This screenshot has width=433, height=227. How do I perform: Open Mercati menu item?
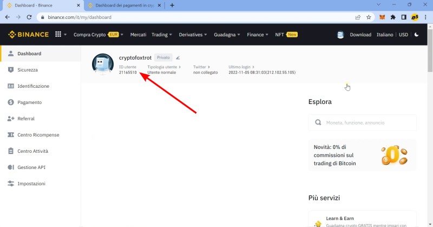click(x=138, y=35)
